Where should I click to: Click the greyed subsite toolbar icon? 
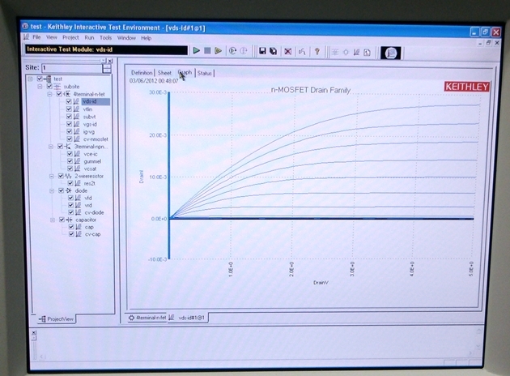click(335, 52)
